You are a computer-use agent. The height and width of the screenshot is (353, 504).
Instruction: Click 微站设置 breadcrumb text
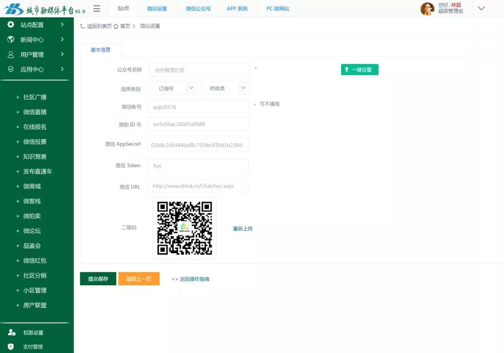click(150, 26)
